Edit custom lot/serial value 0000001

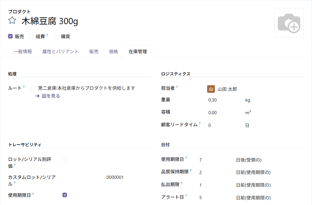click(x=115, y=177)
